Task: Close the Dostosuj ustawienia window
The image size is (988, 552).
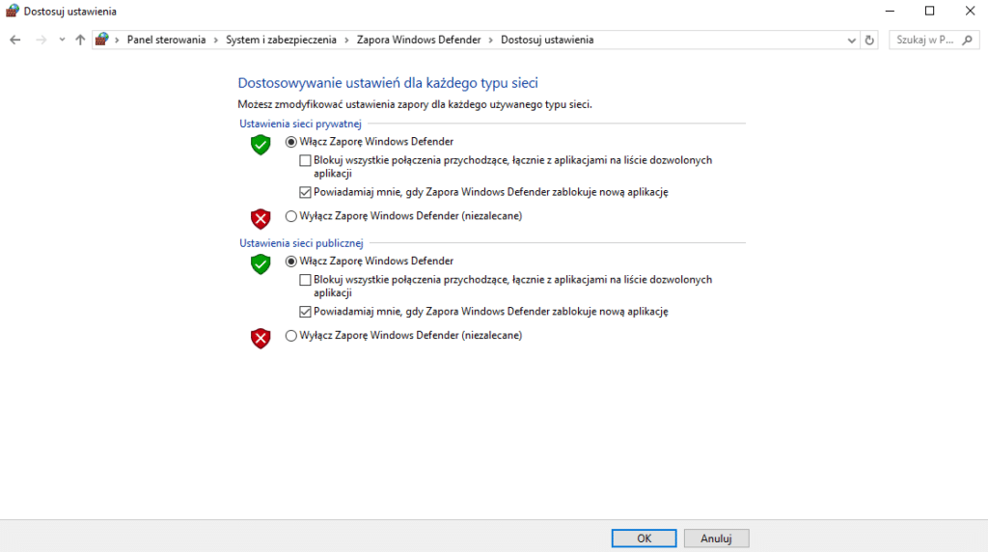Action: coord(970,11)
